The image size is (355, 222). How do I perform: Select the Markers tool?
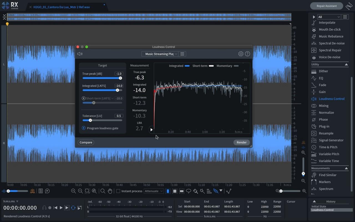point(324,182)
